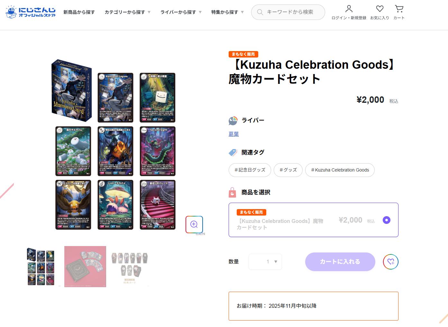Screen dimensions: 448x327
Task: Open the shopping cart icon
Action: pyautogui.click(x=399, y=9)
